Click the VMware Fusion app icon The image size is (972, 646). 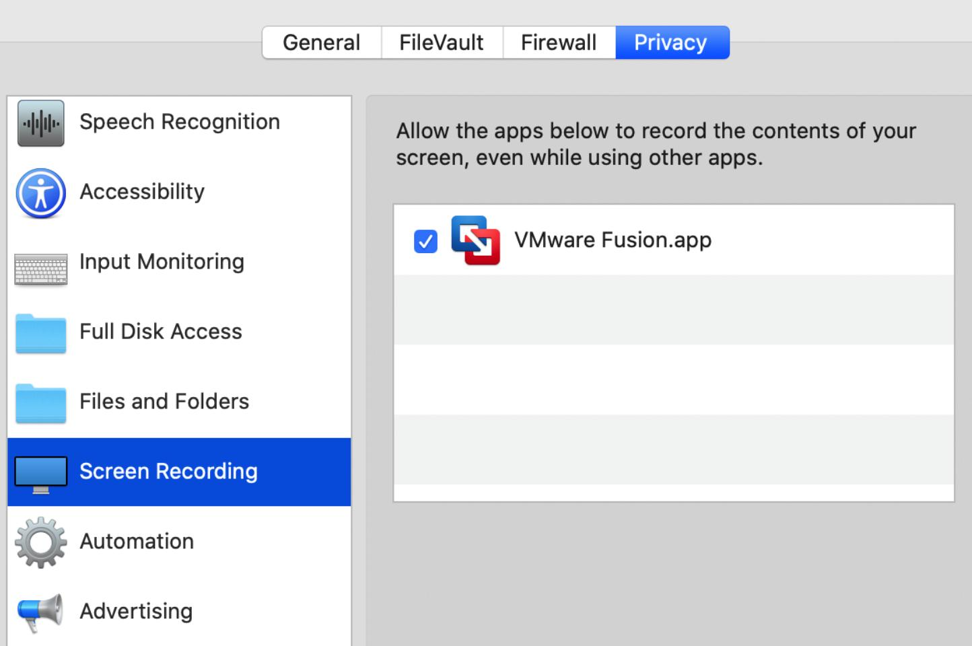coord(476,240)
